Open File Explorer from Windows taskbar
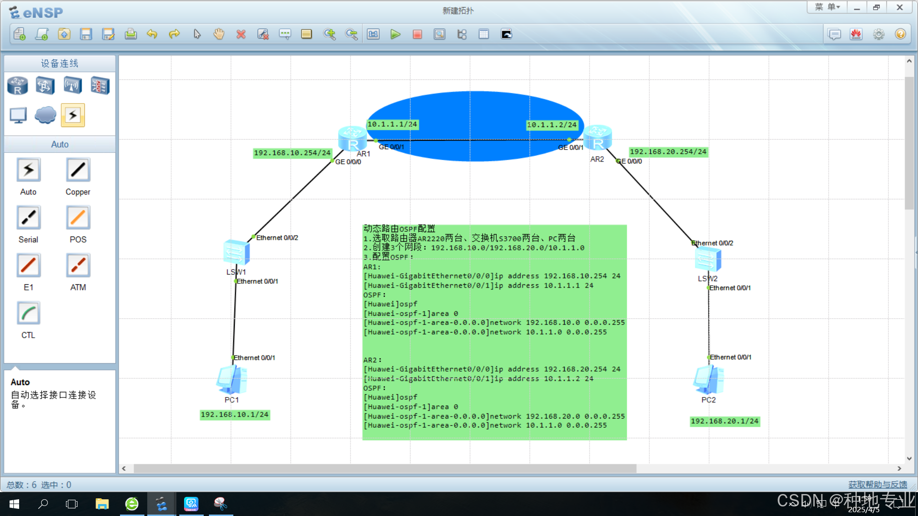 [102, 504]
